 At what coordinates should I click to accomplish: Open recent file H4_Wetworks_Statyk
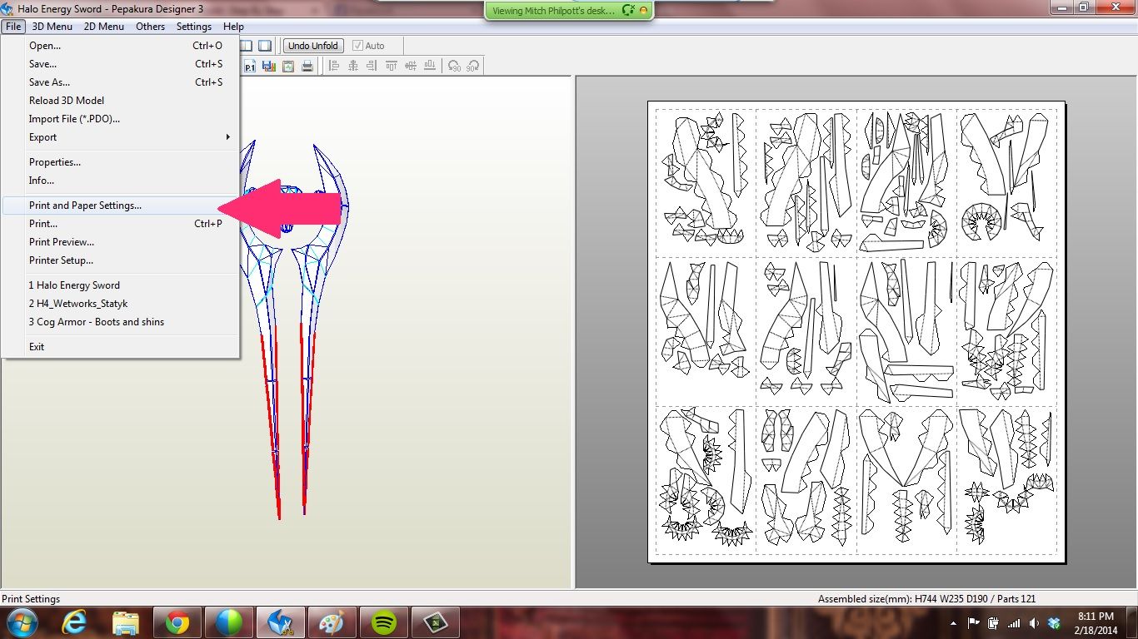(x=121, y=304)
